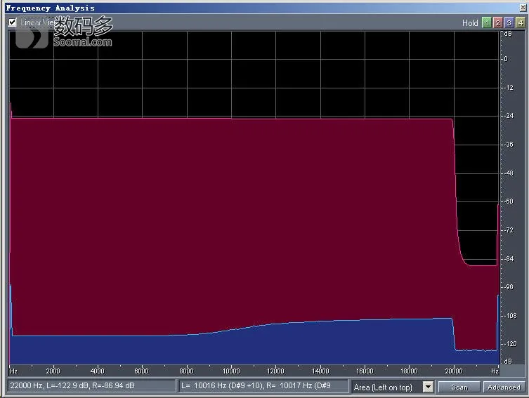
Task: Click the 6000 label on frequency axis
Action: coord(141,371)
